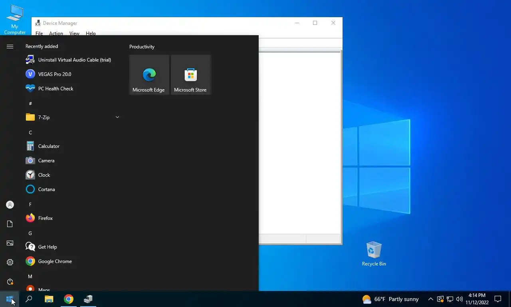This screenshot has height=307, width=511.
Task: Launch Google Chrome from app list
Action: (x=72, y=261)
